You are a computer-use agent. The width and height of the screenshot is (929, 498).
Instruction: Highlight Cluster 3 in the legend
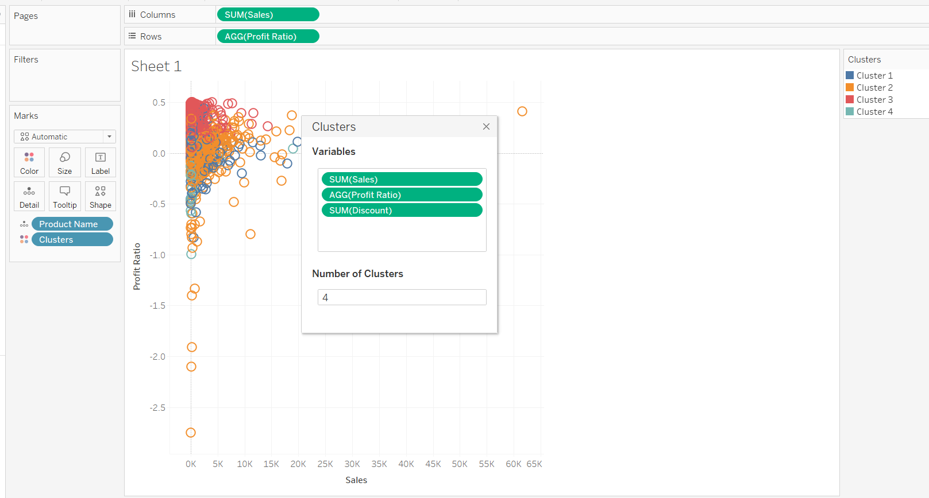[x=874, y=100]
